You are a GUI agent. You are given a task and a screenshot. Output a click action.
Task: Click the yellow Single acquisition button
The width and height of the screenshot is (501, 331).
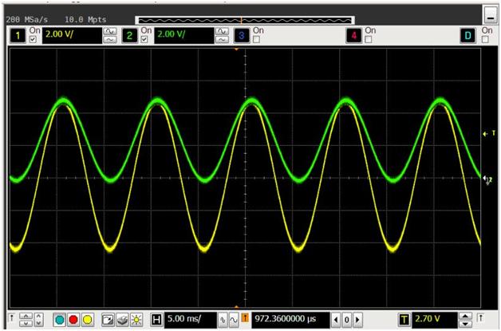point(88,319)
